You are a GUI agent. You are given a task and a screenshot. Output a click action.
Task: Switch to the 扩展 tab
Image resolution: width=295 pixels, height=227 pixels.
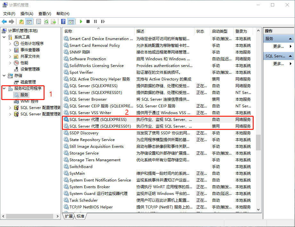(69, 216)
